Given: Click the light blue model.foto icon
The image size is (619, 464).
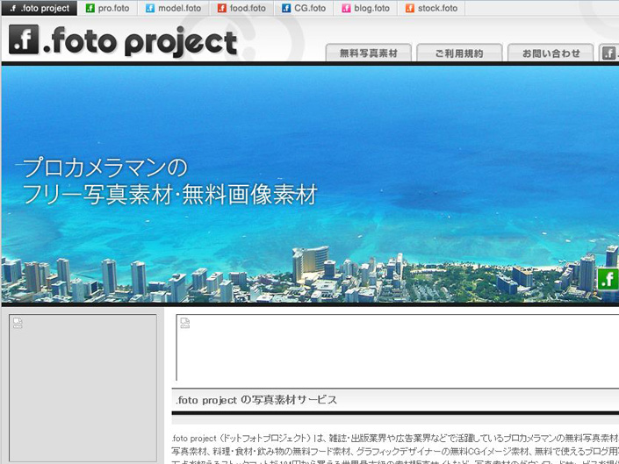Looking at the screenshot, I should 150,8.
